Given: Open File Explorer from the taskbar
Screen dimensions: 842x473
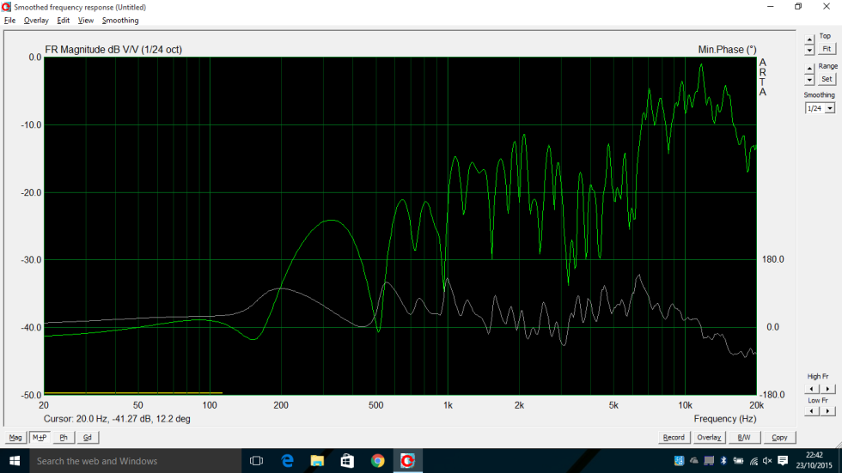Looking at the screenshot, I should coord(316,461).
